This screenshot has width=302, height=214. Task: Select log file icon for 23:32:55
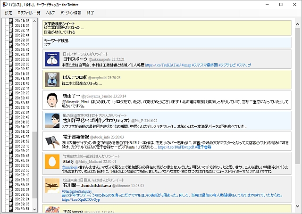[x=11, y=103]
